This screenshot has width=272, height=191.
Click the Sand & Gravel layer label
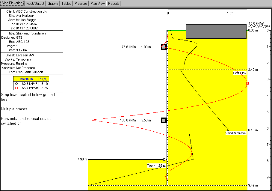tap(236, 133)
